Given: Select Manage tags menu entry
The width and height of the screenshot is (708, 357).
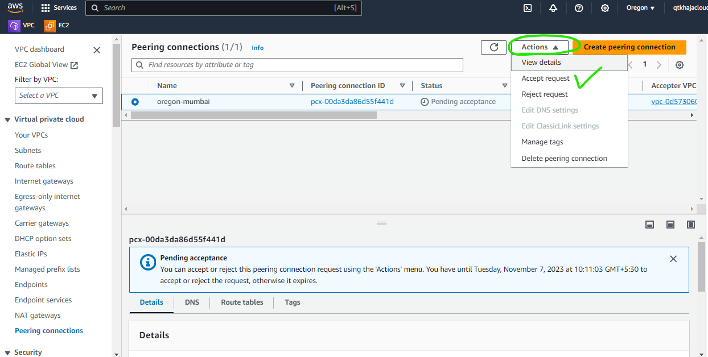Looking at the screenshot, I should pos(542,142).
